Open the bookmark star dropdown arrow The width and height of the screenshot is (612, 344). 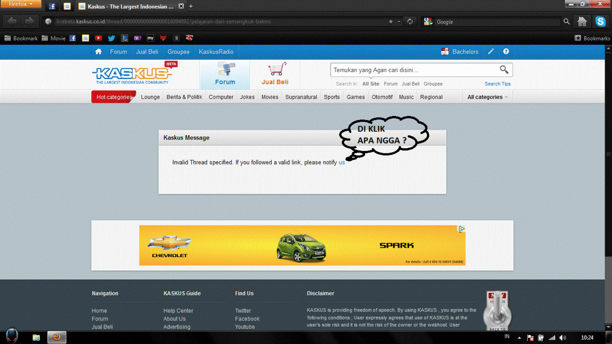coord(399,21)
